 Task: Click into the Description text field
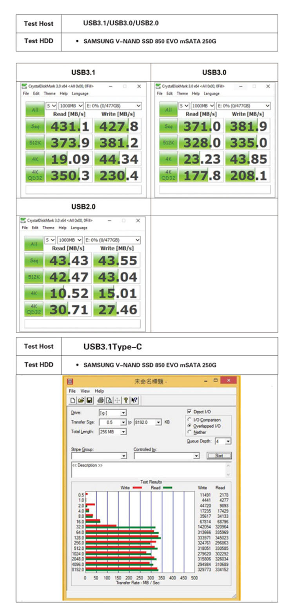tap(148, 470)
